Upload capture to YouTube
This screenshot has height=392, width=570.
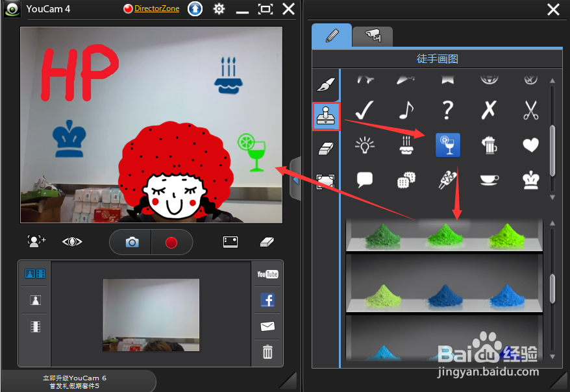pos(267,275)
